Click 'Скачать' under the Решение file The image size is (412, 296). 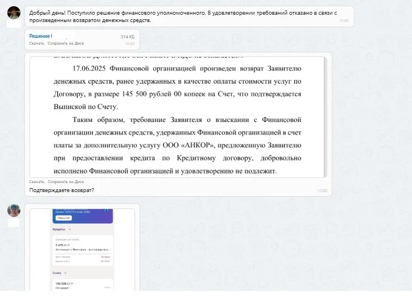[37, 43]
